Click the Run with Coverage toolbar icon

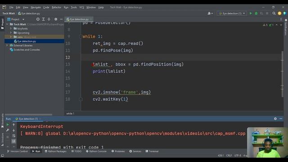[x=261, y=13]
